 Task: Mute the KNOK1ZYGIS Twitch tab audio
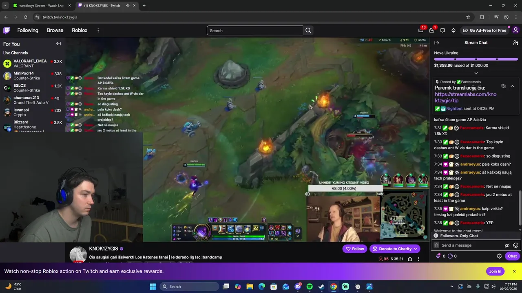128,5
